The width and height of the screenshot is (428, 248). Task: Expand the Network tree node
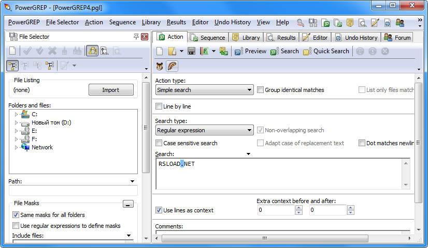tap(16, 147)
